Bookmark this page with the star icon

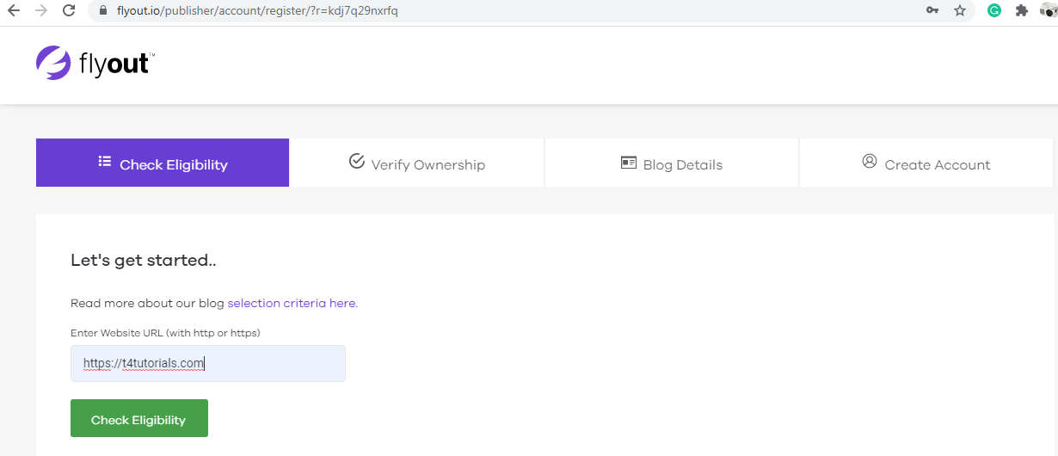point(960,11)
